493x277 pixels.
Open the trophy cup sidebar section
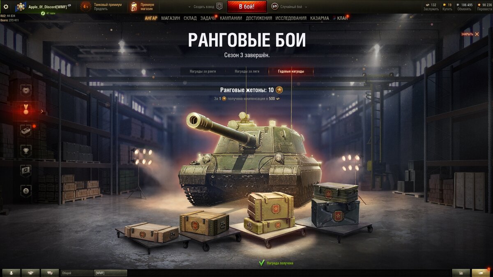(x=25, y=151)
